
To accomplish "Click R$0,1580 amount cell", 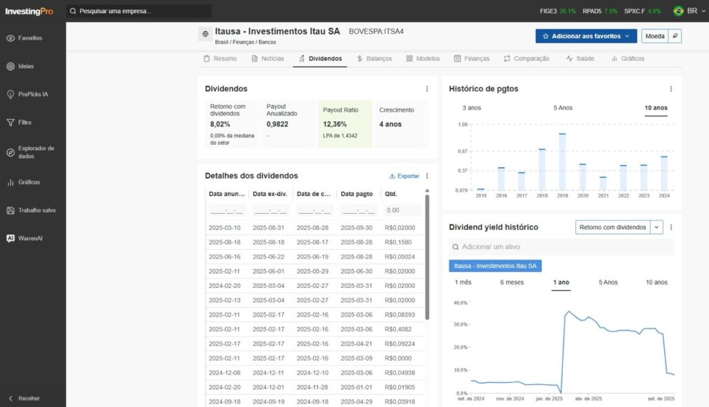I will [398, 242].
